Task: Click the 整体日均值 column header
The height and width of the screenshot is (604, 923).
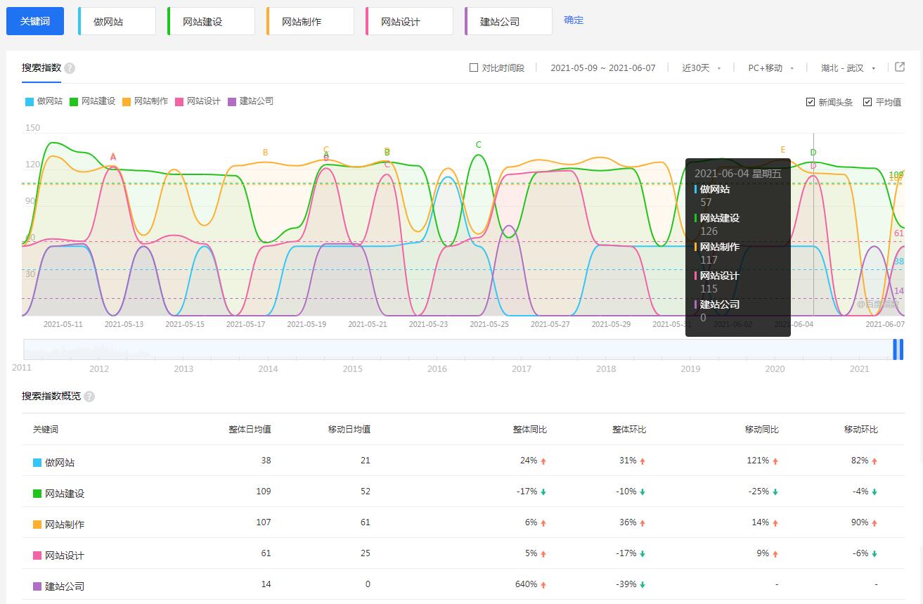Action: 250,429
